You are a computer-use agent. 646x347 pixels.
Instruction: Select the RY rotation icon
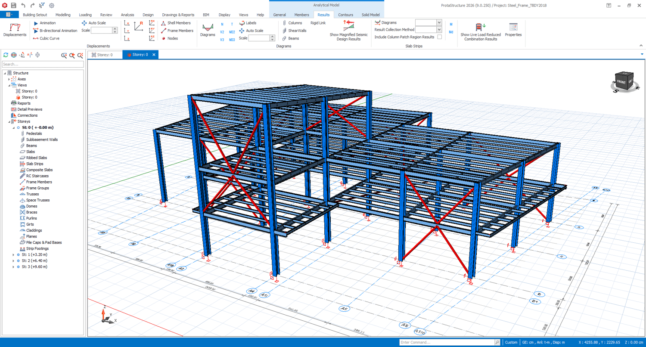[152, 31]
